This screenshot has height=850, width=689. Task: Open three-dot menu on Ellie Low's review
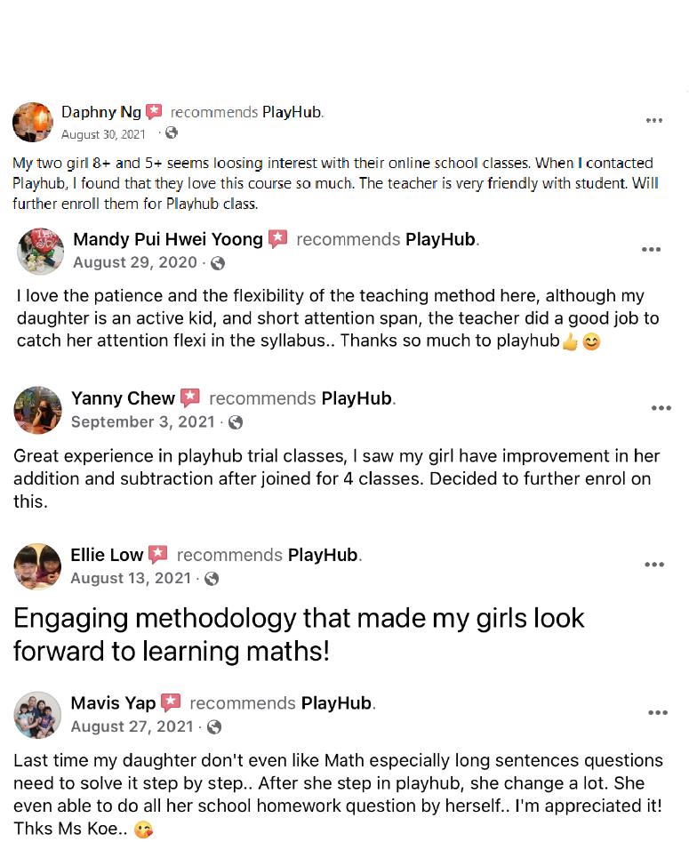[654, 565]
